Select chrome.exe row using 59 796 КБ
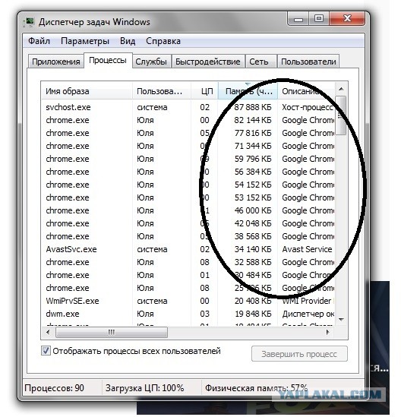This screenshot has height=417, width=401. coord(188,159)
